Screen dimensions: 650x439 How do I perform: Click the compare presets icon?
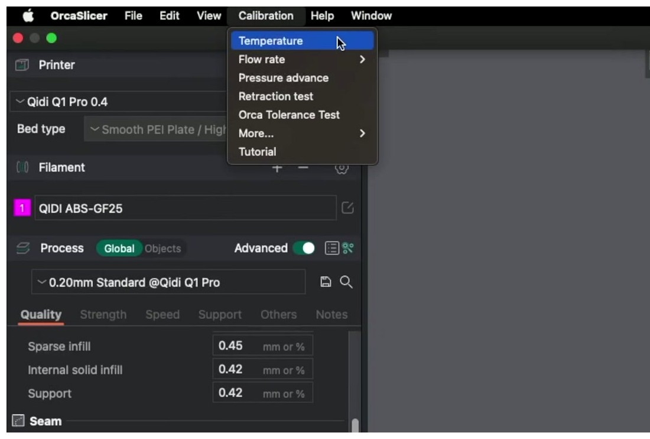point(348,248)
